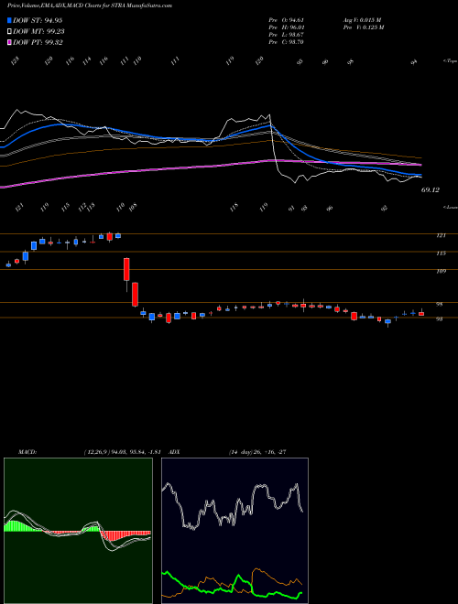Screen dimensions: 458x604
Task: Click the 'Avg V: 0.013 M' value
Action: tap(363, 20)
